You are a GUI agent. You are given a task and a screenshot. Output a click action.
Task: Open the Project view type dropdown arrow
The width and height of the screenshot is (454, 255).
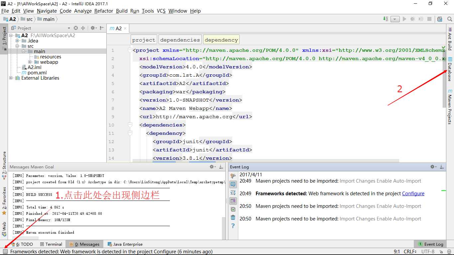pos(69,28)
